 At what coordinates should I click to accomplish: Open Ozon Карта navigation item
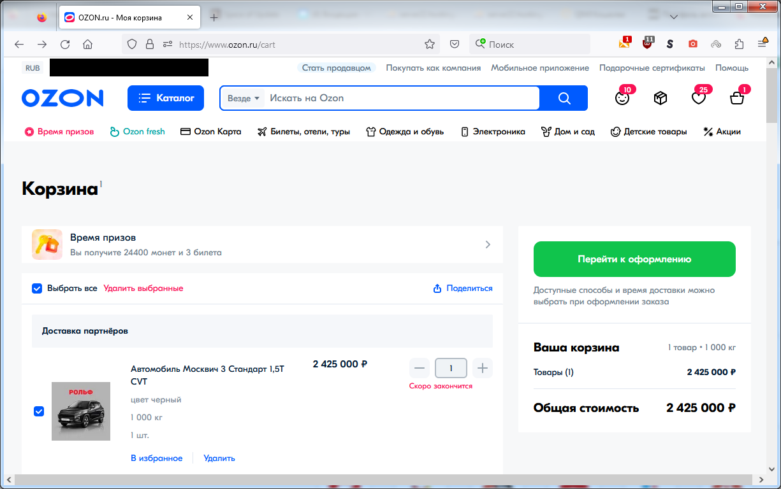(211, 132)
